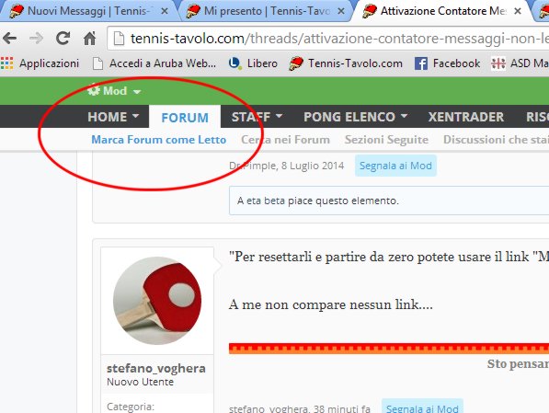Open the Libero bookmark

(253, 63)
